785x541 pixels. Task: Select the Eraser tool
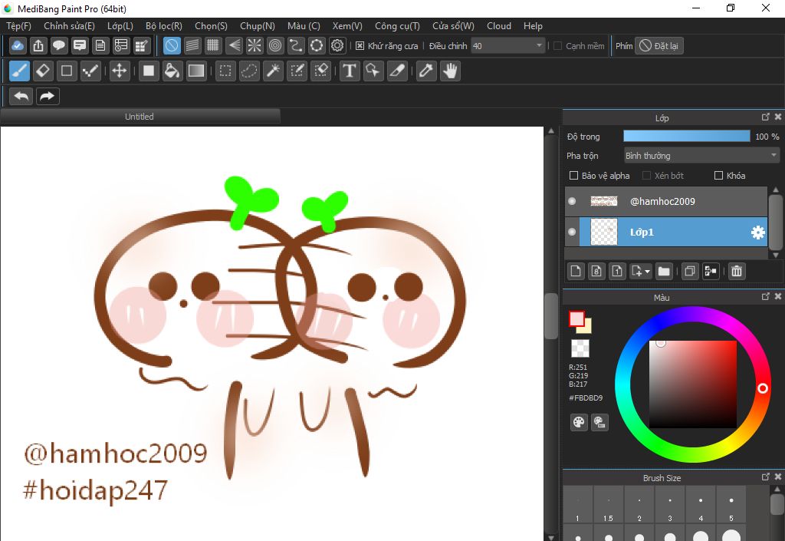pyautogui.click(x=43, y=71)
